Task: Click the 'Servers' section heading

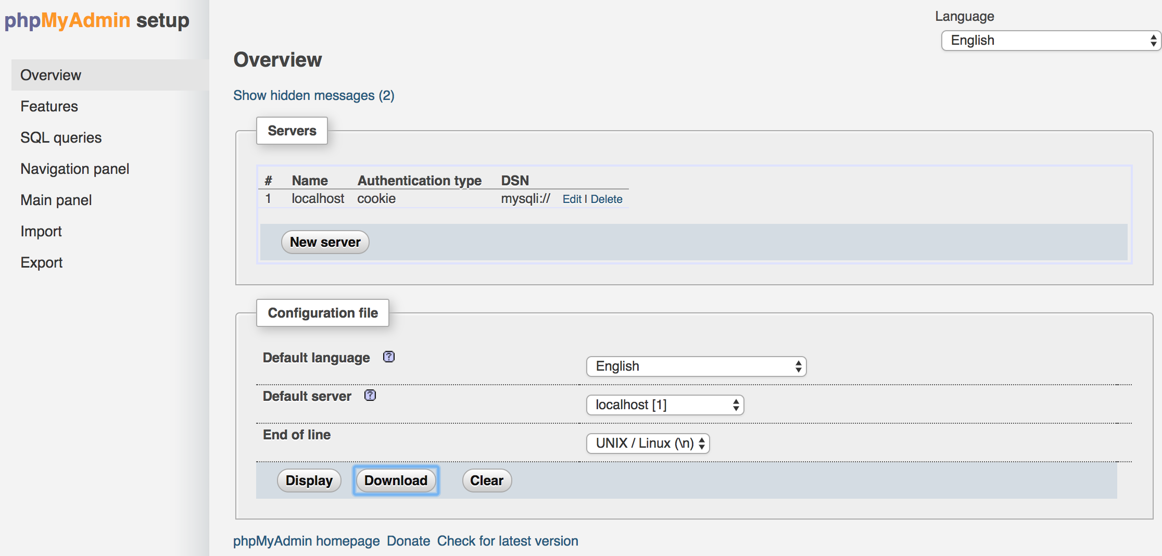Action: point(292,131)
